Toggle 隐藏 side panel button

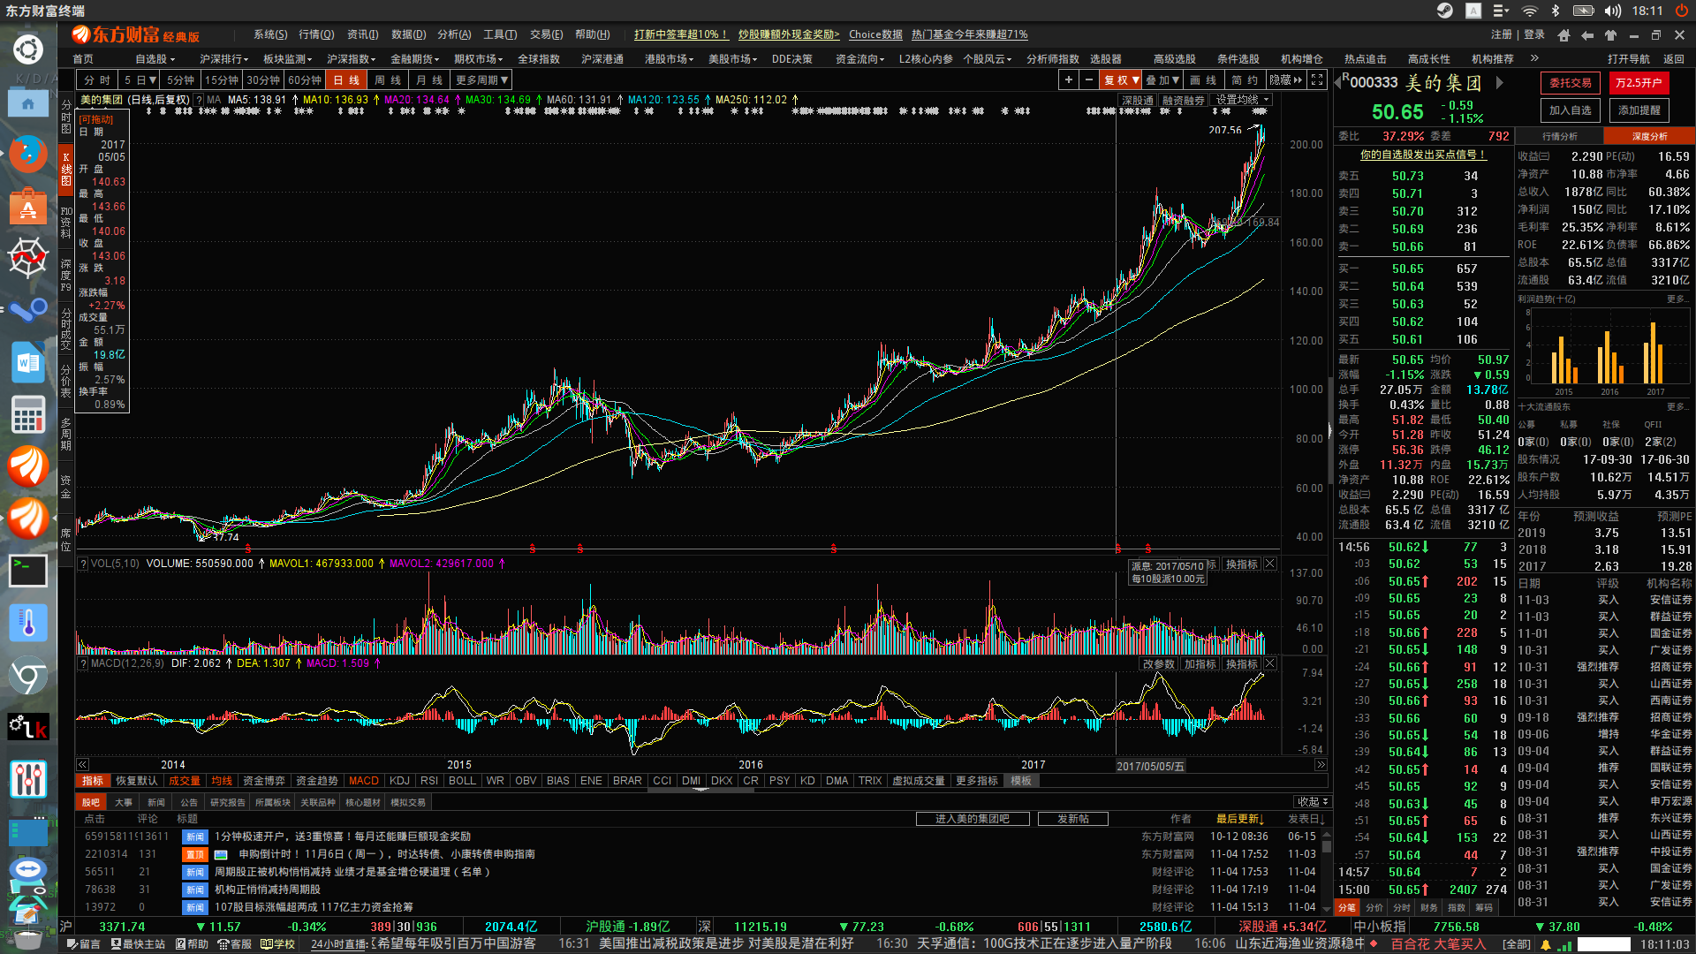pyautogui.click(x=1285, y=80)
